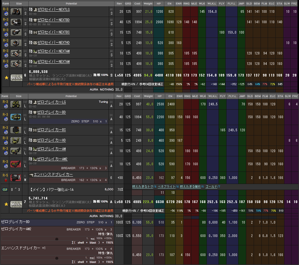Click the 8,000 value beside パワー強化α-1A

(x=109, y=189)
